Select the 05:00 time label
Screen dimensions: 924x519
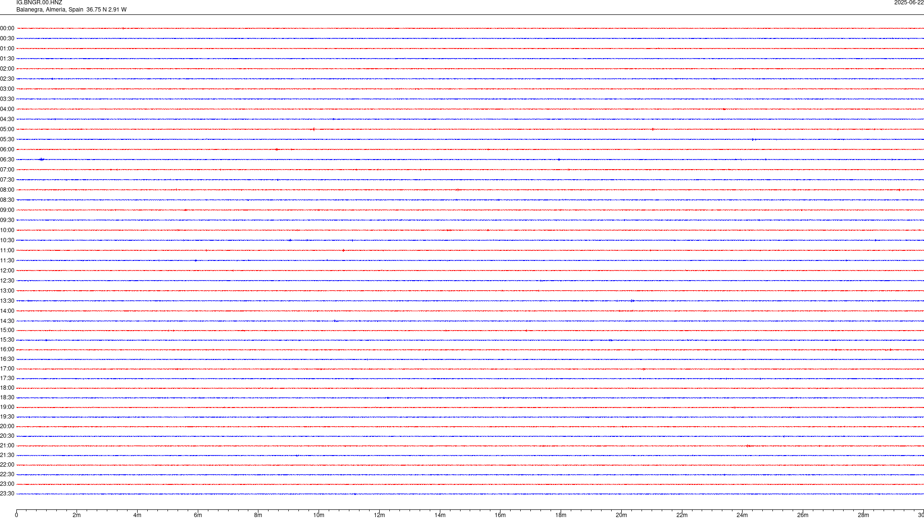click(x=7, y=129)
